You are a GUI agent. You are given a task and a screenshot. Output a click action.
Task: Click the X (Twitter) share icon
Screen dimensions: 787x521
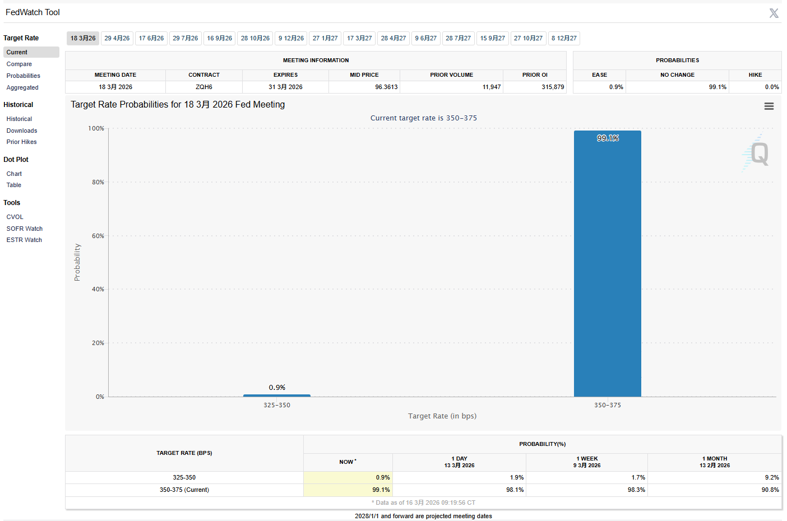tap(774, 13)
